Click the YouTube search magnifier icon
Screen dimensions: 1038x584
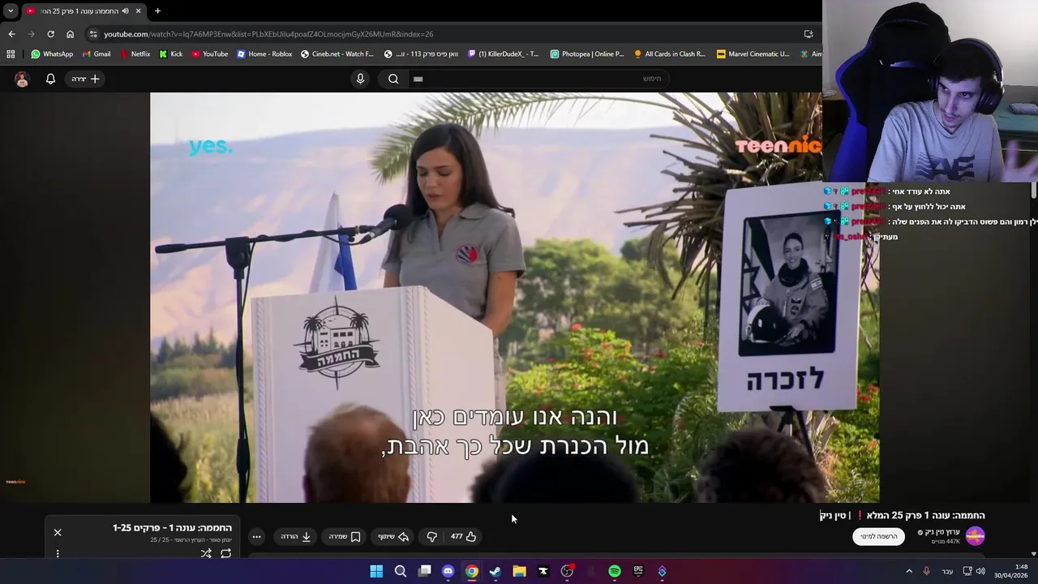(x=393, y=79)
